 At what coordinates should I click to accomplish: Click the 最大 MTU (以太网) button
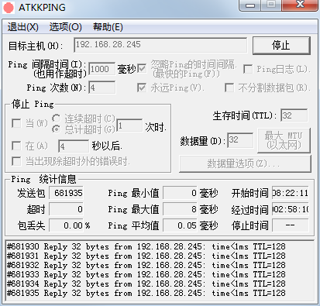coord(284,140)
